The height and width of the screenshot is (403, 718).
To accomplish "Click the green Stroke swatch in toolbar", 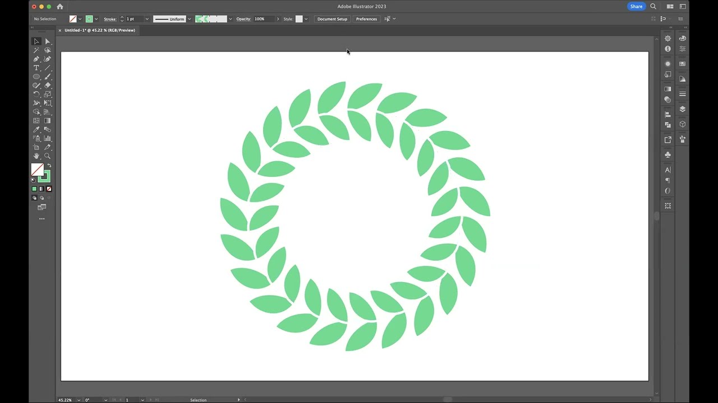I will point(44,177).
